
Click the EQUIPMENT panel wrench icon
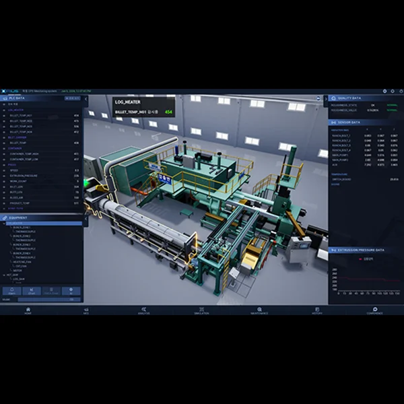click(x=5, y=218)
